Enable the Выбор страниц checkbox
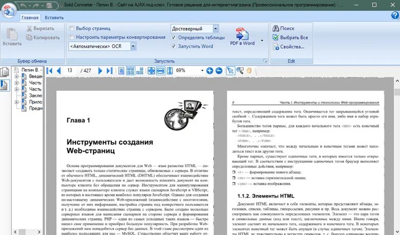 [72, 28]
